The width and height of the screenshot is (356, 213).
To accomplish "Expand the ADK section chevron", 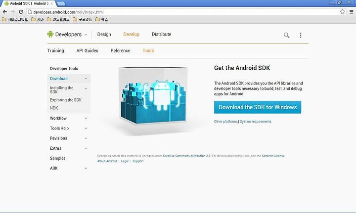I will click(x=86, y=168).
